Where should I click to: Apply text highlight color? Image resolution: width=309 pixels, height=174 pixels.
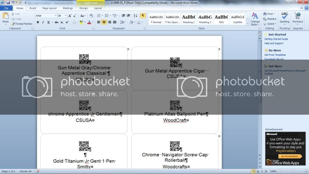(81, 22)
